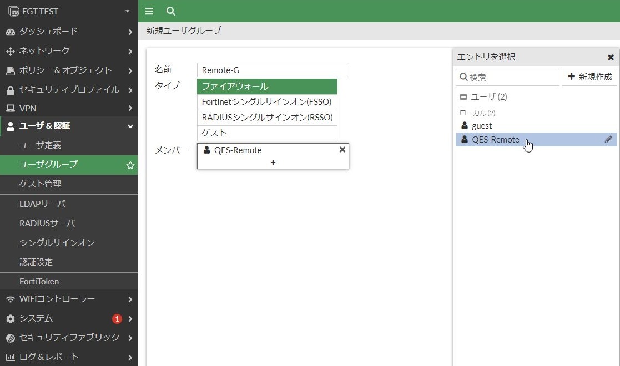Click the システム gear icon
This screenshot has width=620, height=366.
(11, 318)
